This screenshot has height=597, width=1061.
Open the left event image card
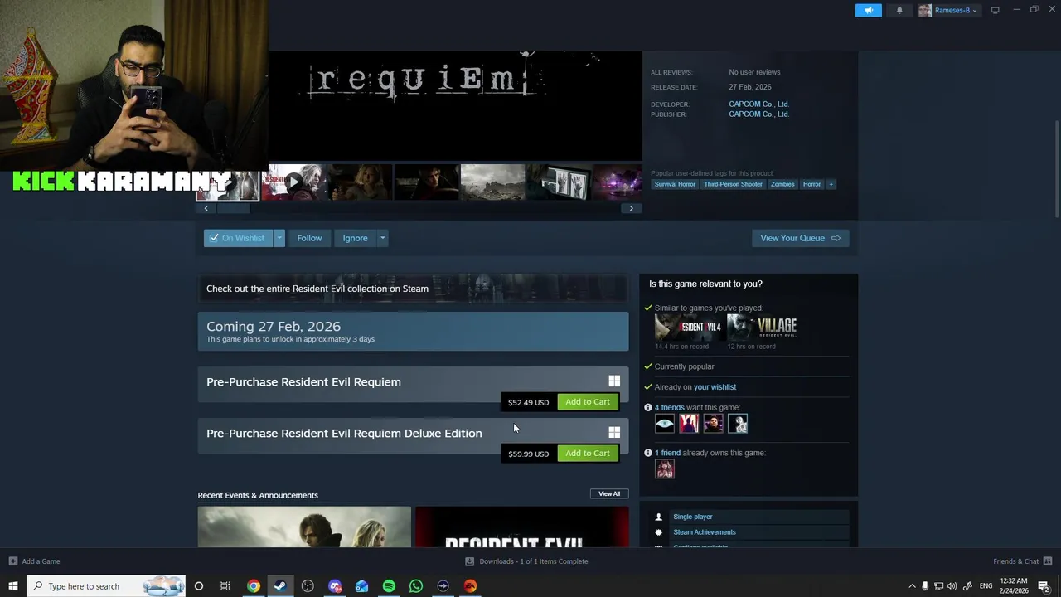coord(304,527)
